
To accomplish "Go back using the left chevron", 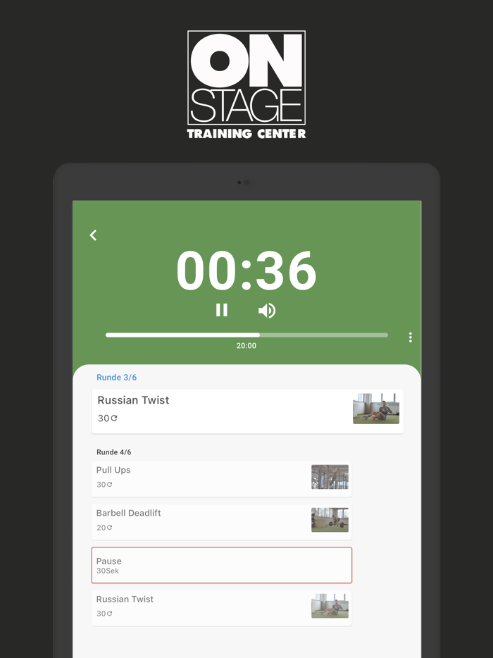I will [x=93, y=235].
